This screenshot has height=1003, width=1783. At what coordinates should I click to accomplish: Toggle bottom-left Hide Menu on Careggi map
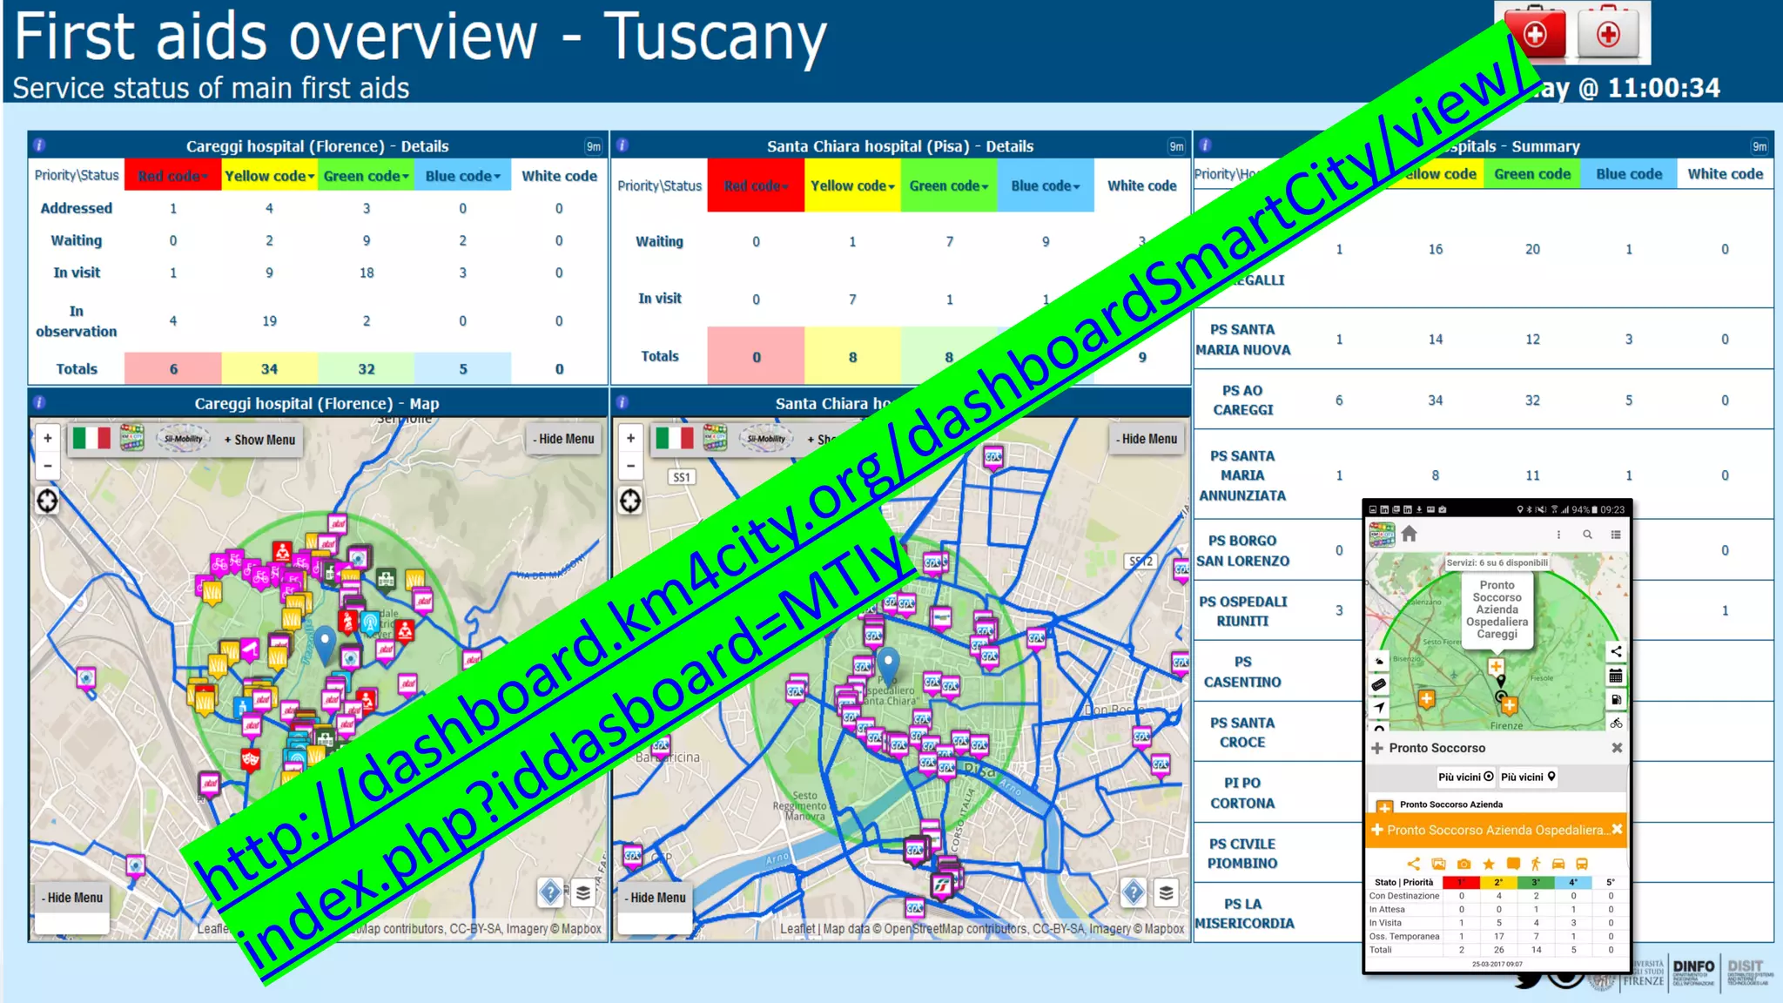[72, 898]
